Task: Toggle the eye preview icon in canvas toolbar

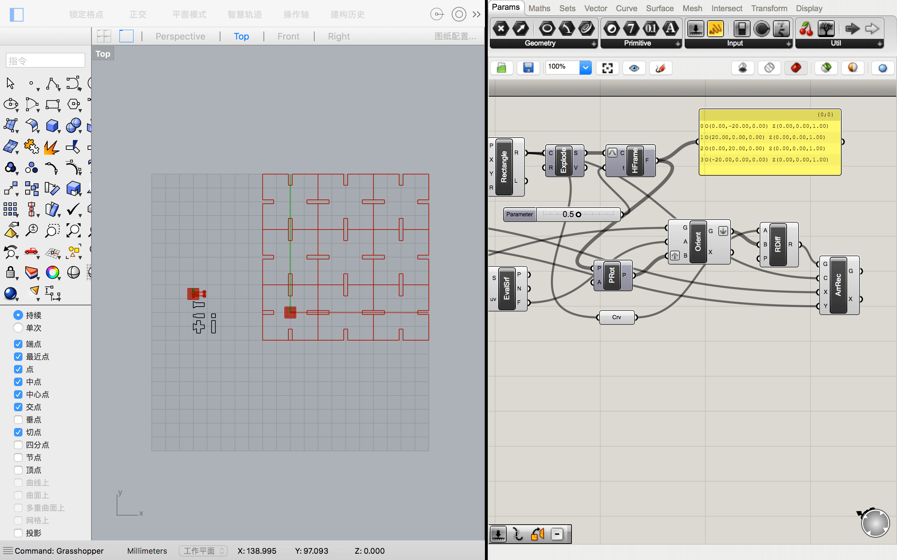Action: pos(634,68)
